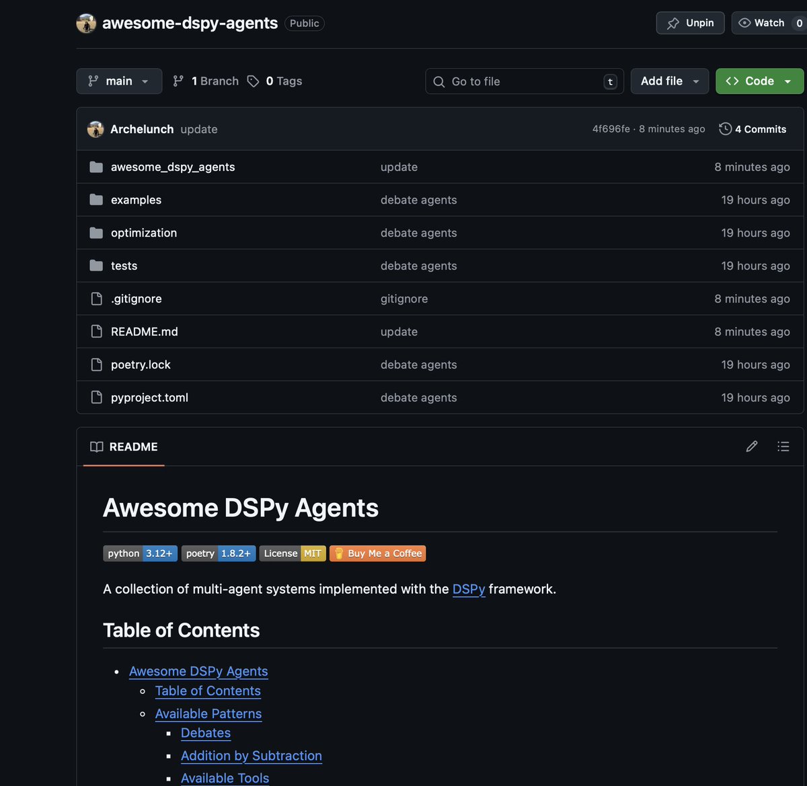Open the green Code dropdown button
The image size is (807, 786).
pos(759,81)
